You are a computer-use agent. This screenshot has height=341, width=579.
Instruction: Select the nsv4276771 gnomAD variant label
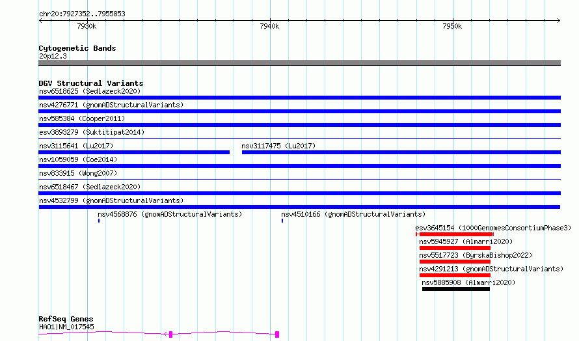[x=111, y=105]
